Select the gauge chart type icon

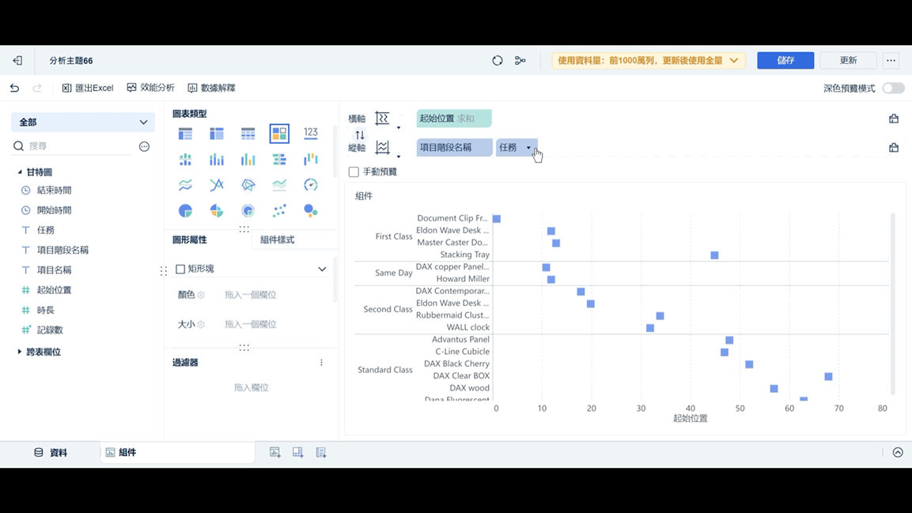311,185
